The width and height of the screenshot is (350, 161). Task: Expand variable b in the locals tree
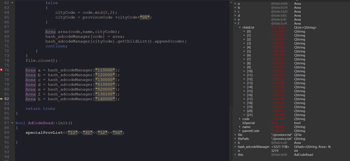[x=235, y=7]
